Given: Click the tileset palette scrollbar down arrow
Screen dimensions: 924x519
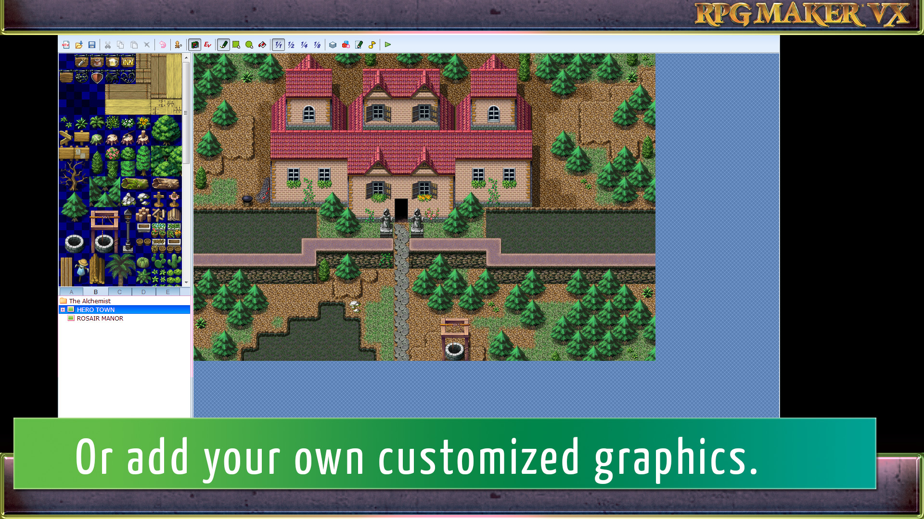Looking at the screenshot, I should (x=187, y=283).
